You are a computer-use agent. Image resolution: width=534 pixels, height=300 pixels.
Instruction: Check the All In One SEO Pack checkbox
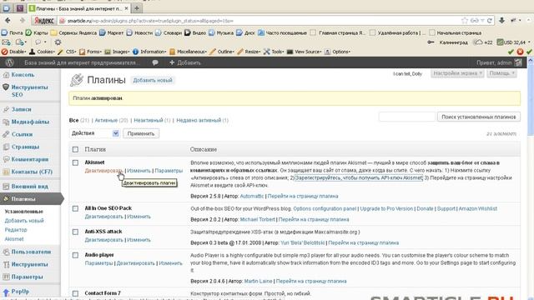pyautogui.click(x=75, y=208)
